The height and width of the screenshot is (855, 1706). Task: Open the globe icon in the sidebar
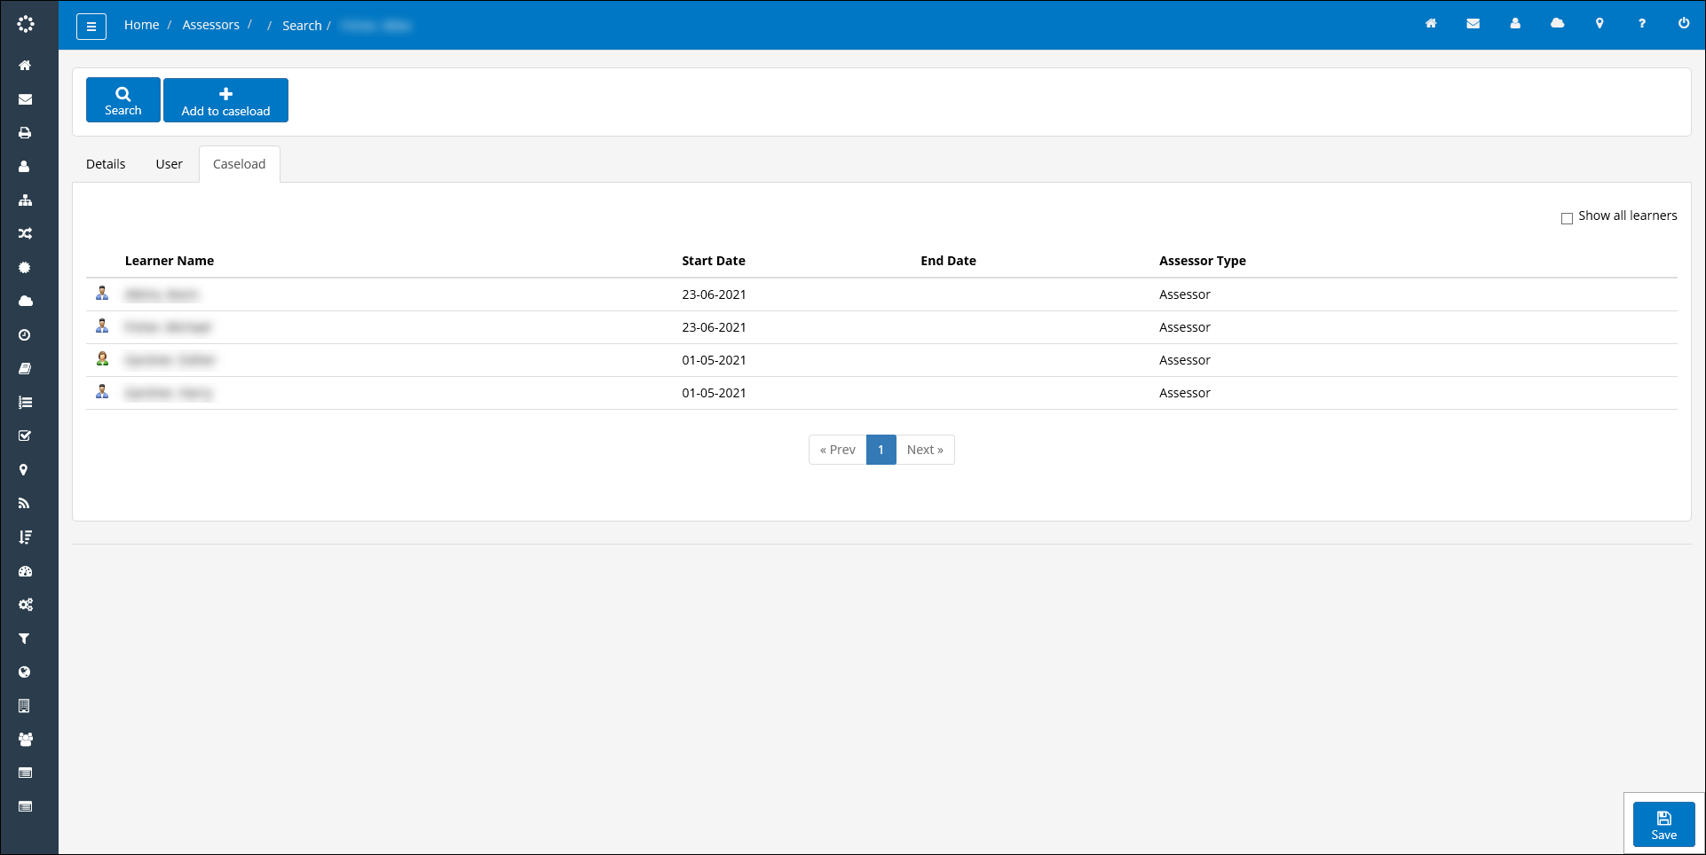(x=24, y=671)
